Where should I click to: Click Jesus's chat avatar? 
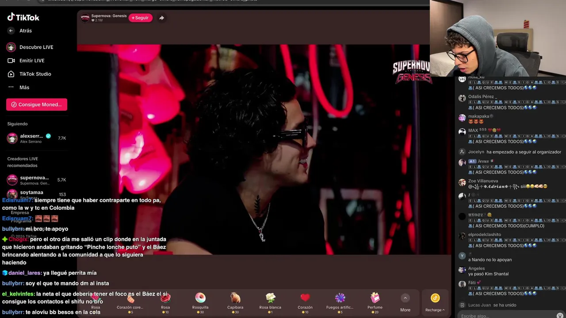point(462,163)
